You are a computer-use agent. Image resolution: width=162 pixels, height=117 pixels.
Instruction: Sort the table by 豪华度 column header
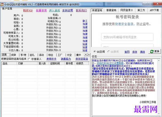click(x=70, y=63)
